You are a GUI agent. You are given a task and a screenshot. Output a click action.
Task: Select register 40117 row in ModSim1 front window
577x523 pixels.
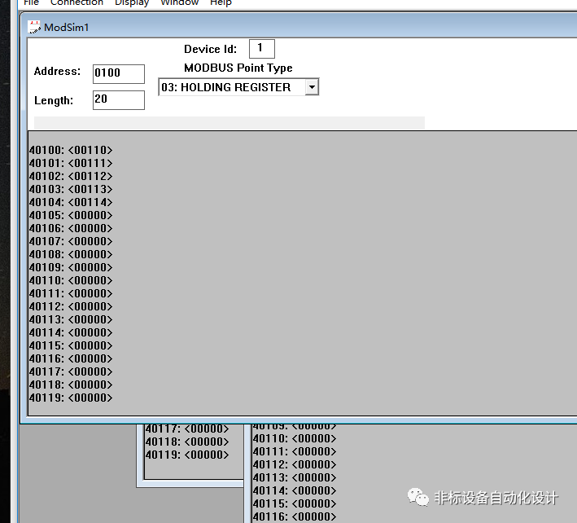coord(71,371)
